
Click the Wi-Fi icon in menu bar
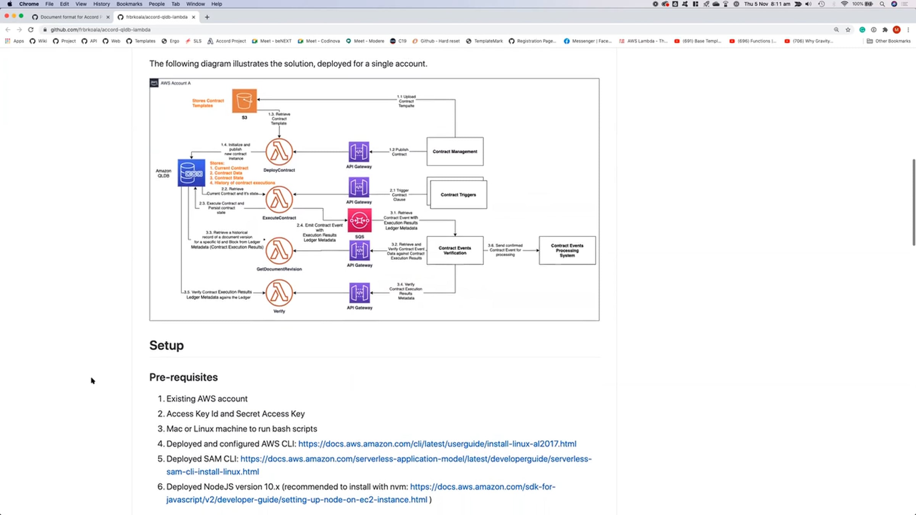pyautogui.click(x=845, y=4)
